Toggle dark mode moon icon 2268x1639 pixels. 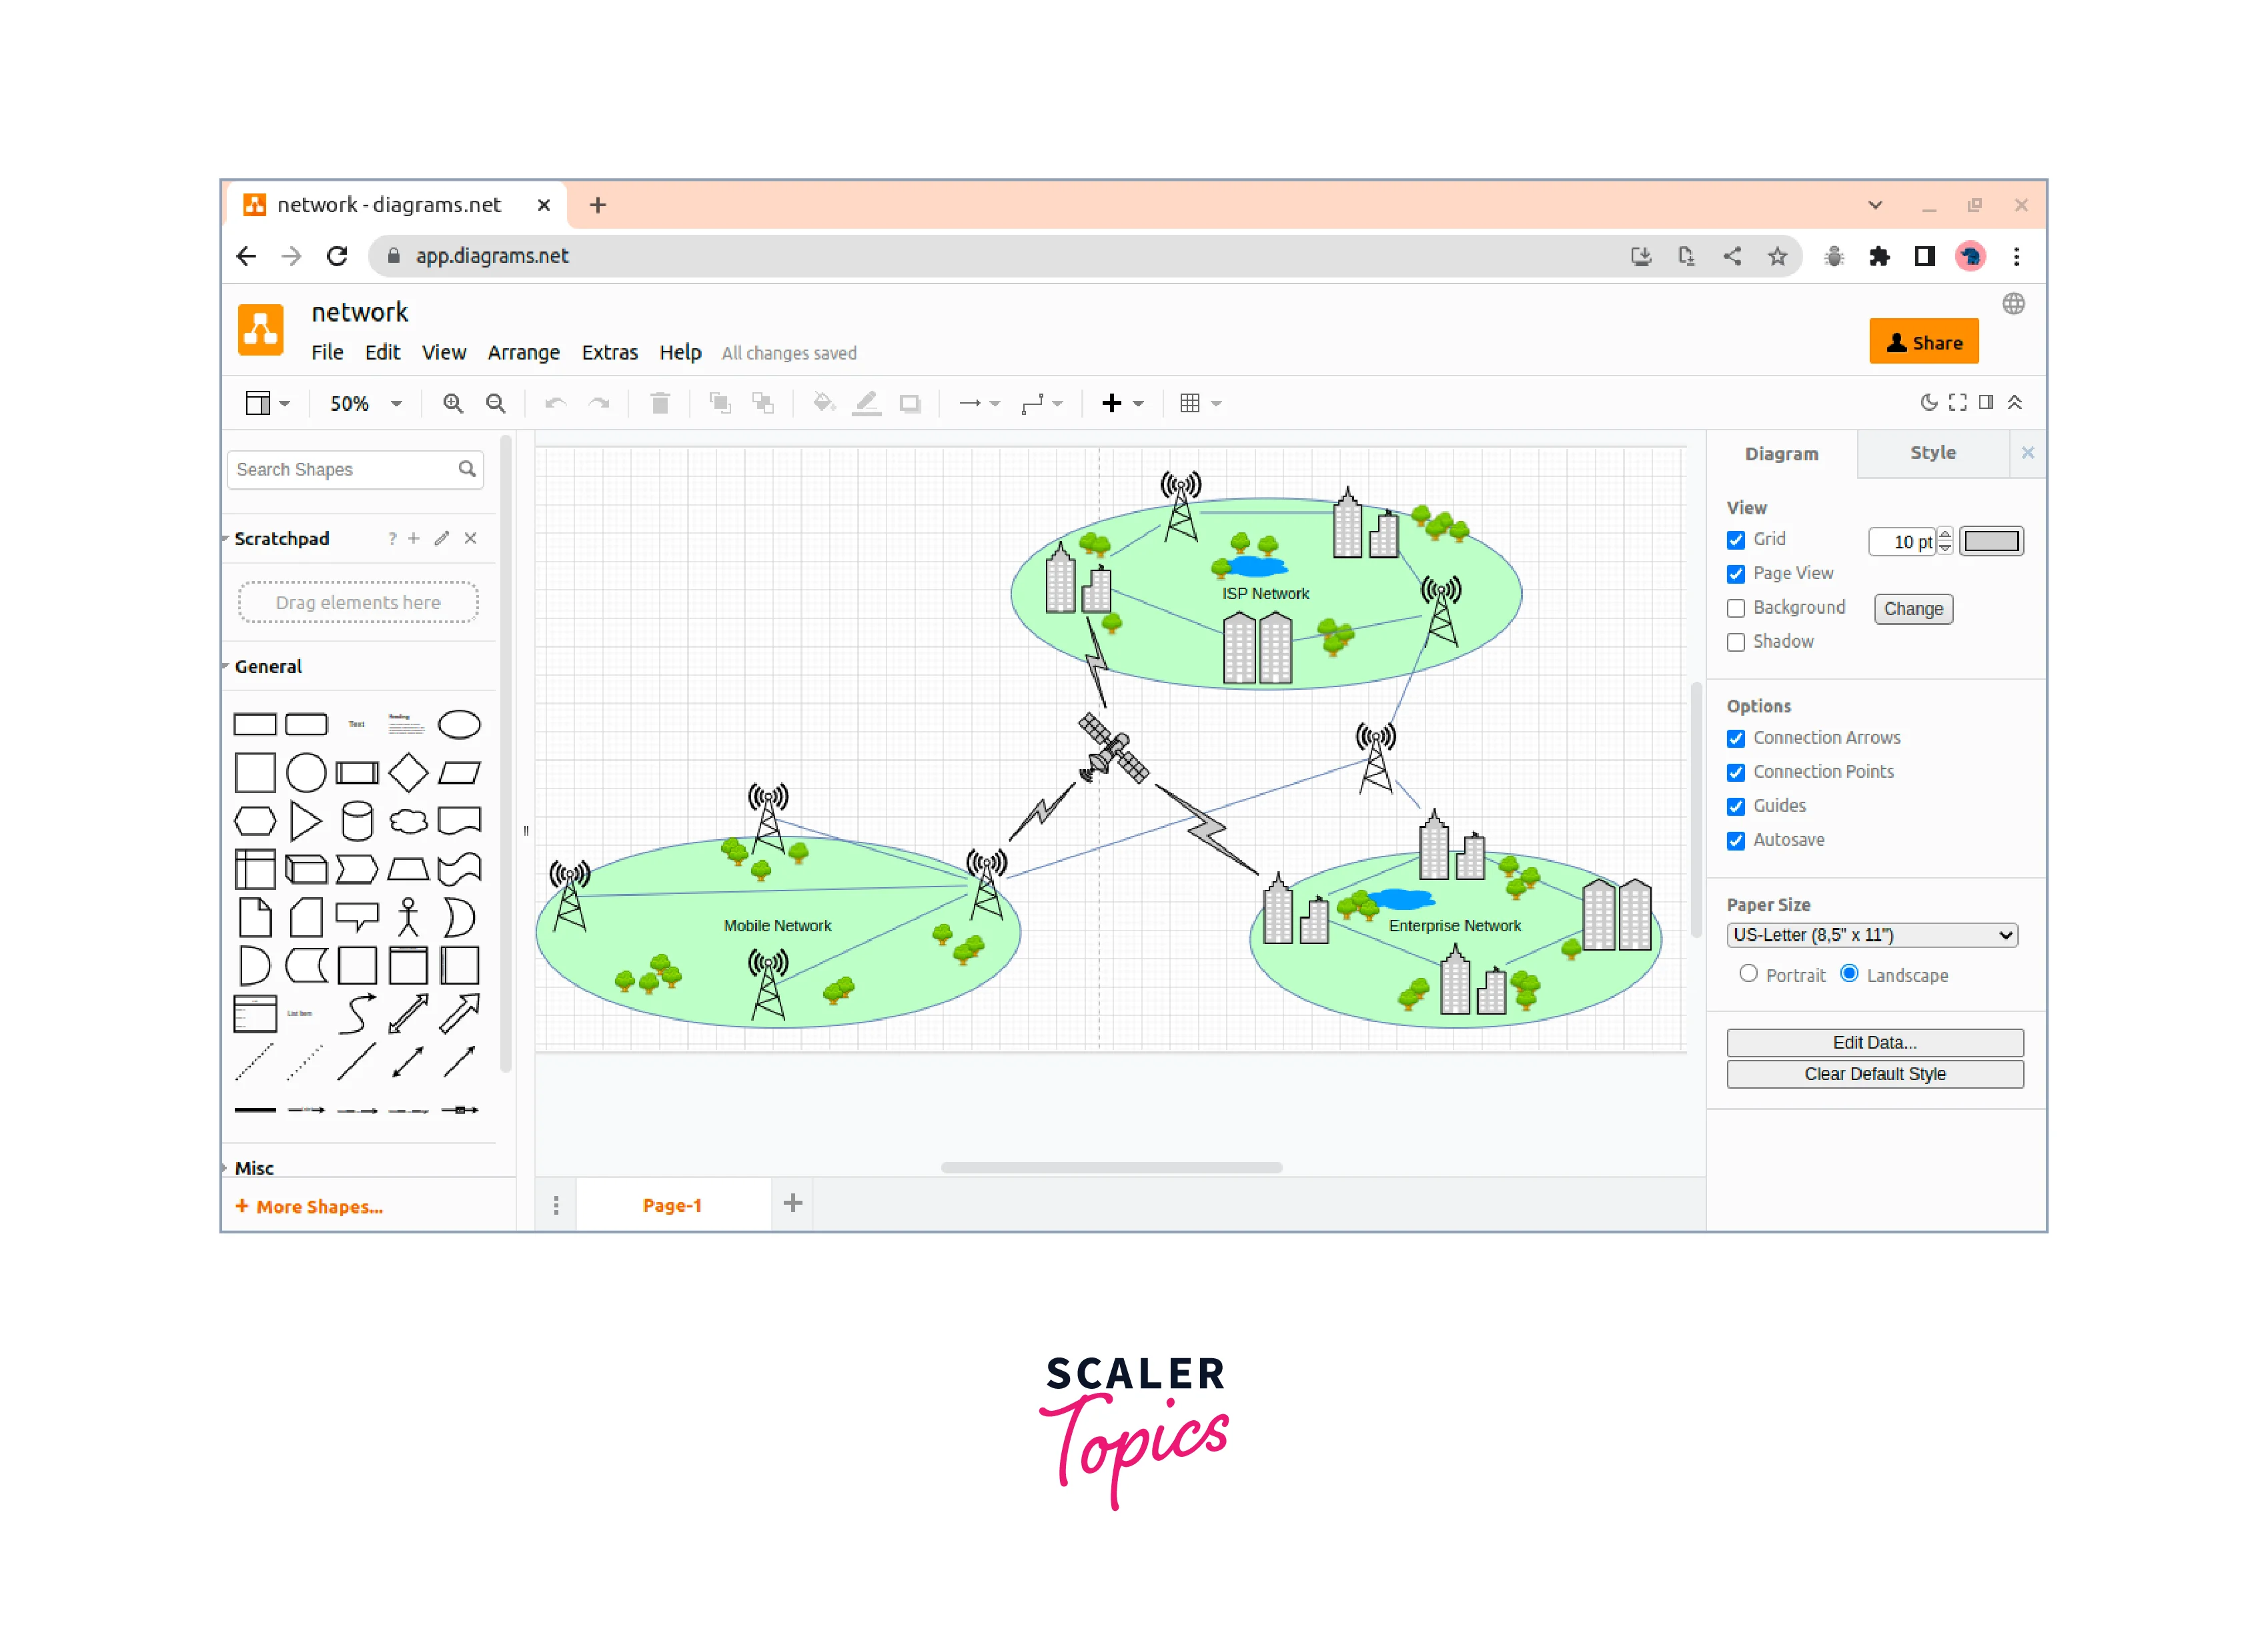(1928, 403)
